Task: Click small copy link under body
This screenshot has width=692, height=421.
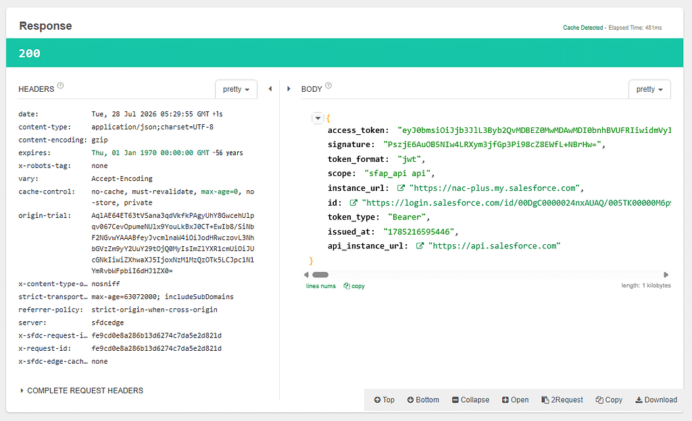Action: 354,286
